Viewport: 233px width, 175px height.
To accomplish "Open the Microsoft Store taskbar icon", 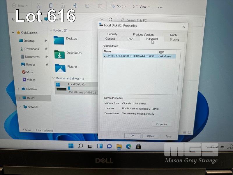I will (x=138, y=146).
